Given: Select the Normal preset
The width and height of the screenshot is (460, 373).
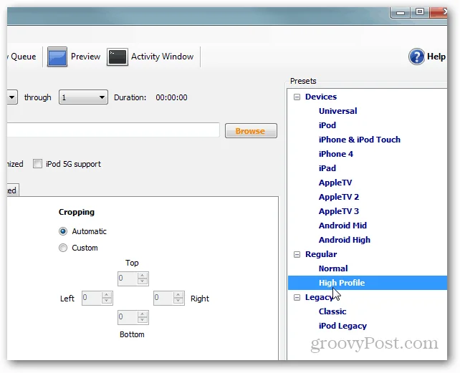Looking at the screenshot, I should pos(333,268).
